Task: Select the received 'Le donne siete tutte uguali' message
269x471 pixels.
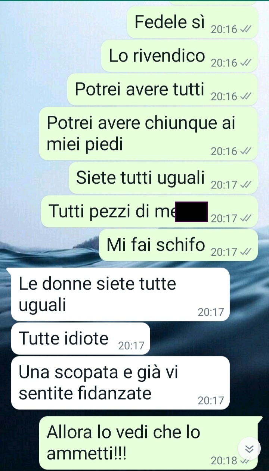Action: 120,294
